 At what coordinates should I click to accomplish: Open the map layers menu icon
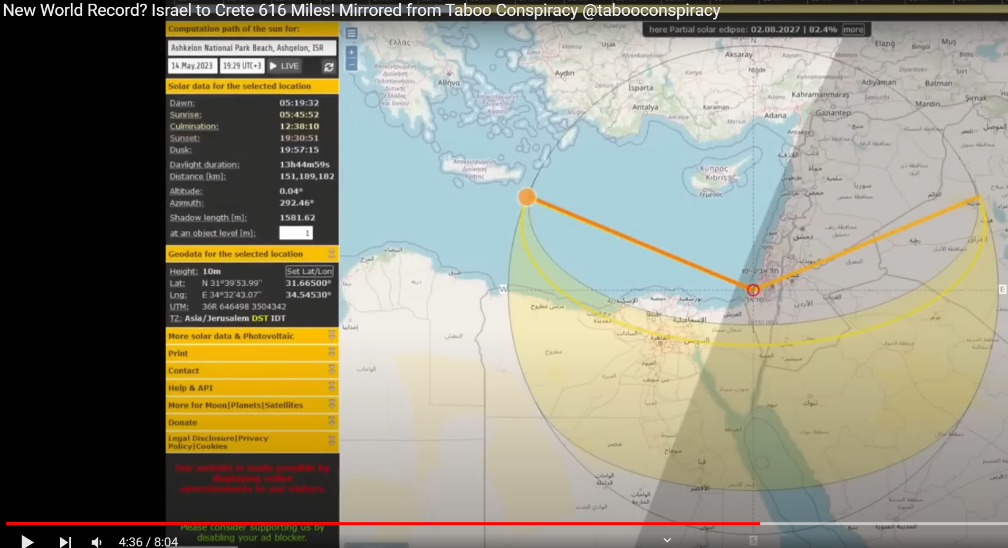coord(351,33)
